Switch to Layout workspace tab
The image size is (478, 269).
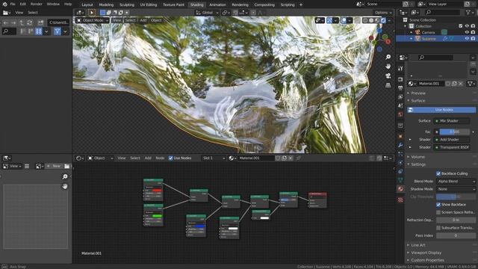[x=87, y=4]
